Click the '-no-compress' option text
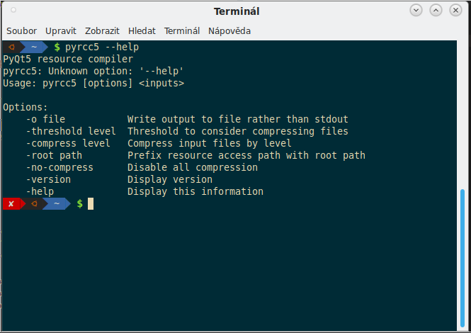This screenshot has width=471, height=333. coord(59,167)
